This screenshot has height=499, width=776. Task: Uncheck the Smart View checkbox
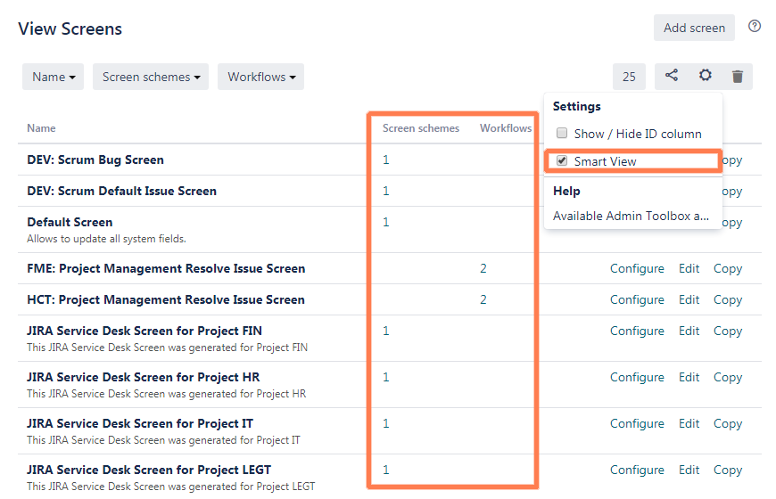pos(562,161)
